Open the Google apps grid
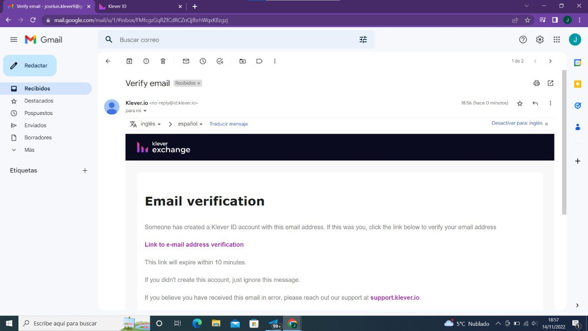588x331 pixels. (557, 40)
